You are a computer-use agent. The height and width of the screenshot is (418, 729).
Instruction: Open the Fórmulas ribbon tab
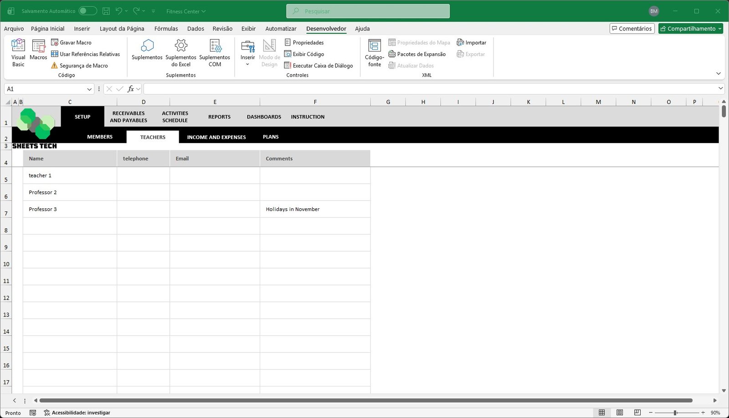(x=166, y=28)
